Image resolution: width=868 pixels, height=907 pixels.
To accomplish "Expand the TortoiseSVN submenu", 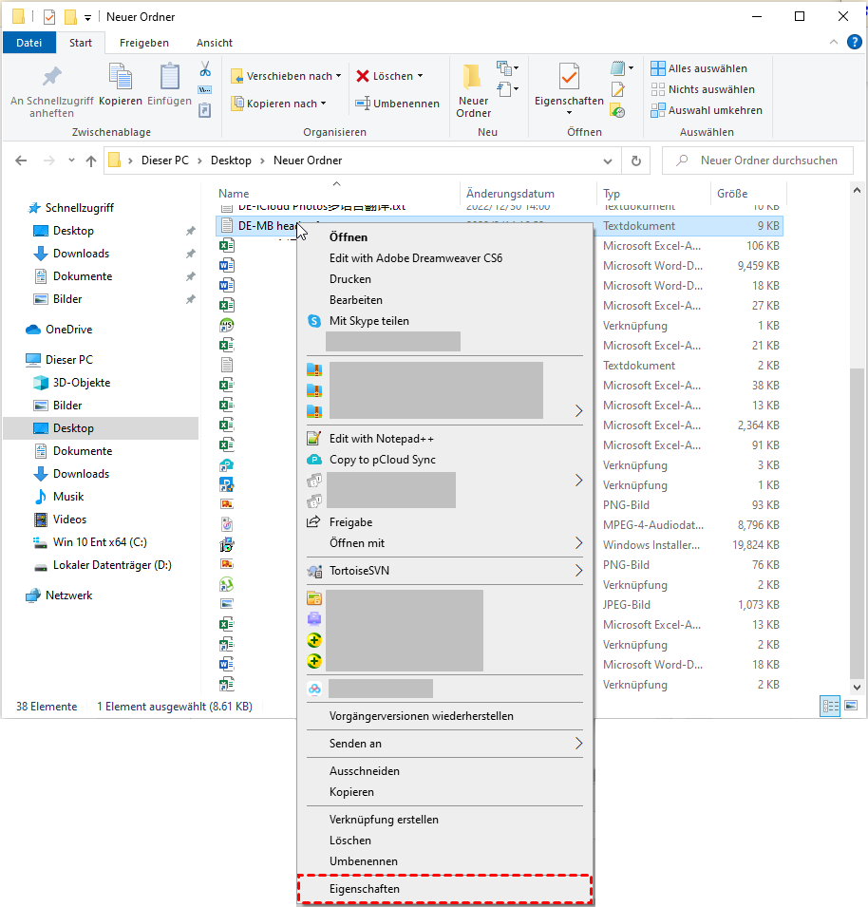I will 444,571.
